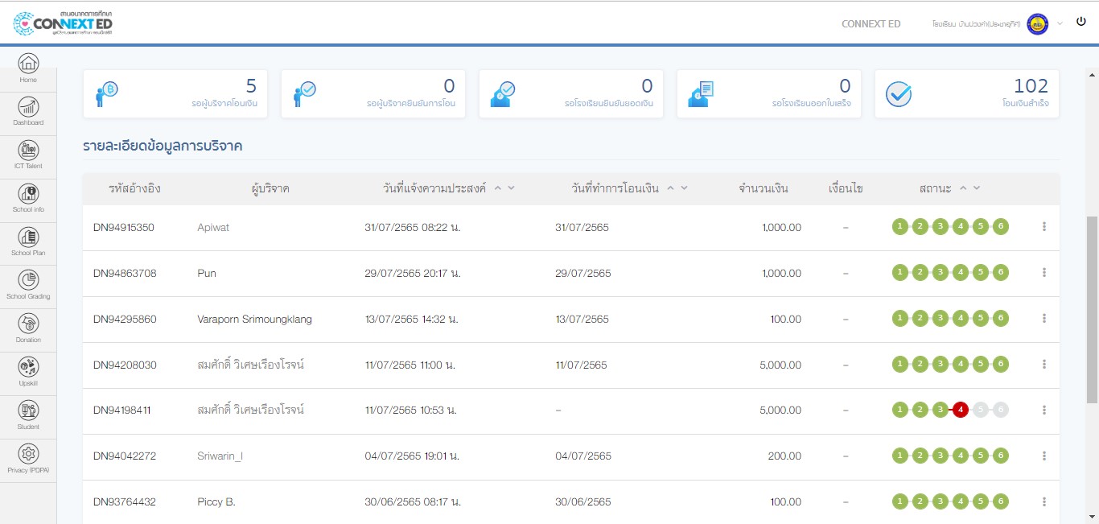The height and width of the screenshot is (524, 1099).
Task: Open the Dashboard sidebar icon
Action: point(28,111)
